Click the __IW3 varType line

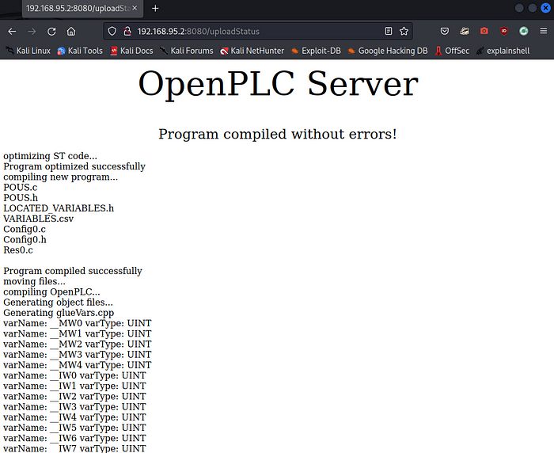[74, 407]
